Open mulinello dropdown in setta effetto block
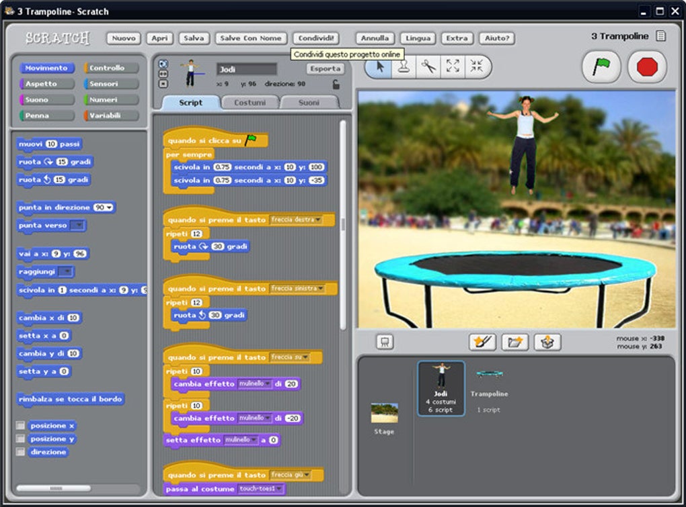Screen dimensions: 686x507 click(x=253, y=440)
